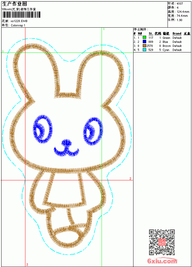This screenshot has height=267, width=192.
Task: Click the green color swatch in stop sequence
Action: point(144,37)
